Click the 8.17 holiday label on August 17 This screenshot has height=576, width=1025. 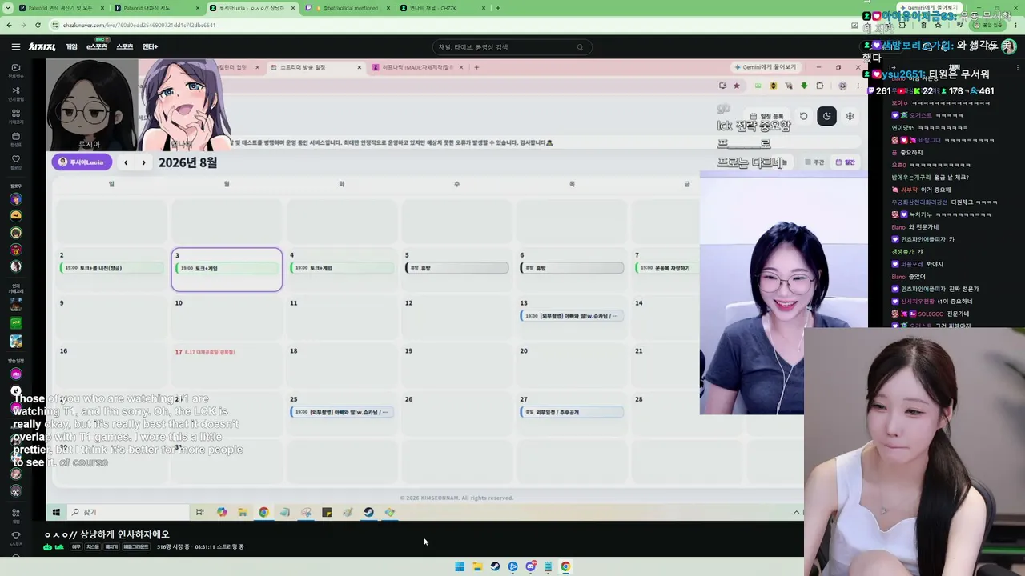click(x=210, y=352)
